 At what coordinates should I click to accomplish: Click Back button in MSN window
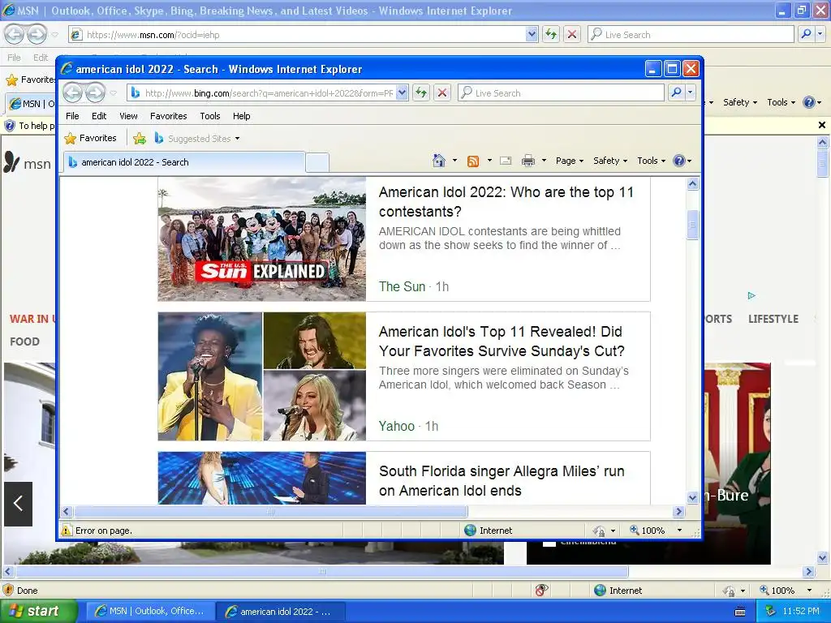click(15, 34)
